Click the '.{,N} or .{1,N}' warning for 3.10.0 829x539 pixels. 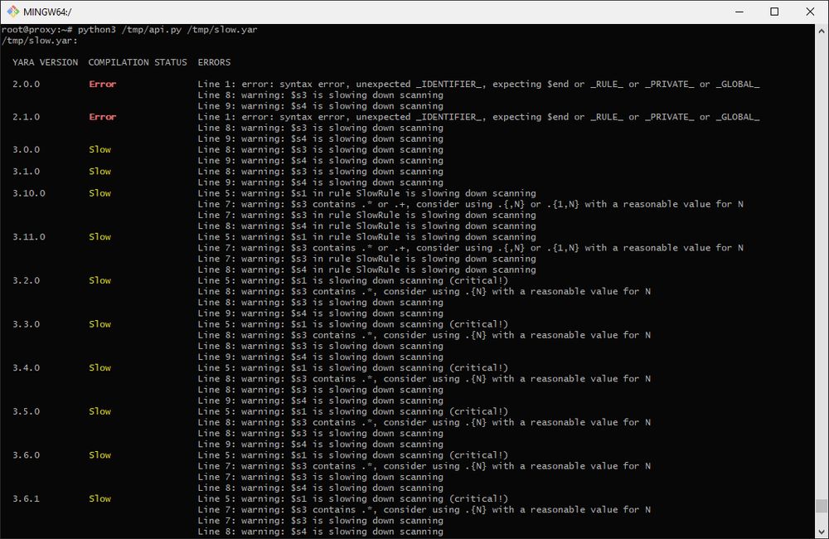[471, 204]
